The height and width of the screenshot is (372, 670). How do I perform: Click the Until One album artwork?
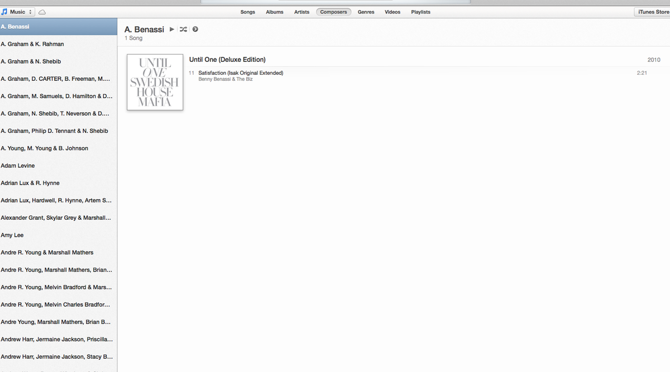pos(155,82)
